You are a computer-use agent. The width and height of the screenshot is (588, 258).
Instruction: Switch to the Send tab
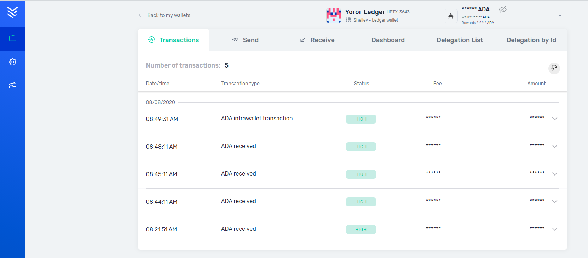point(245,40)
